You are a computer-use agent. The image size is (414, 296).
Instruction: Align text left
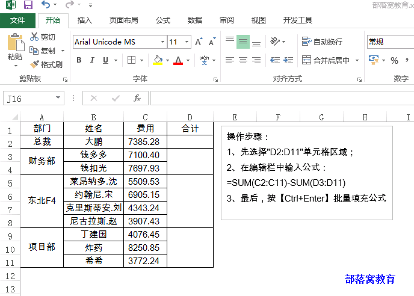click(x=230, y=60)
